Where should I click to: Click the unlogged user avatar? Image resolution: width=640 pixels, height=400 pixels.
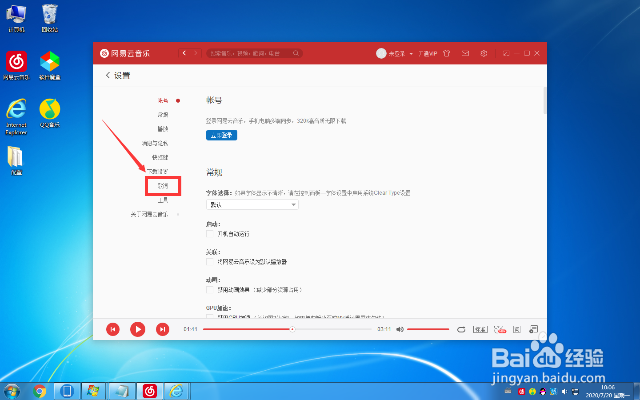pyautogui.click(x=381, y=53)
